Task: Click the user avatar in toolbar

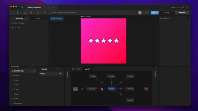Action: [140, 13]
